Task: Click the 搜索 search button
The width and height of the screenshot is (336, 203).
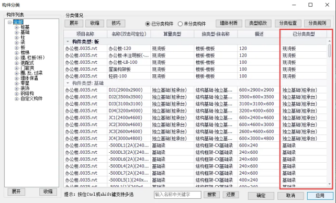Action: click(x=212, y=195)
